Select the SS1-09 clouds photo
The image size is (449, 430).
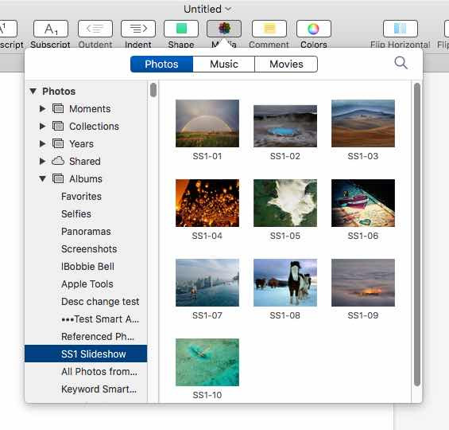pos(363,283)
